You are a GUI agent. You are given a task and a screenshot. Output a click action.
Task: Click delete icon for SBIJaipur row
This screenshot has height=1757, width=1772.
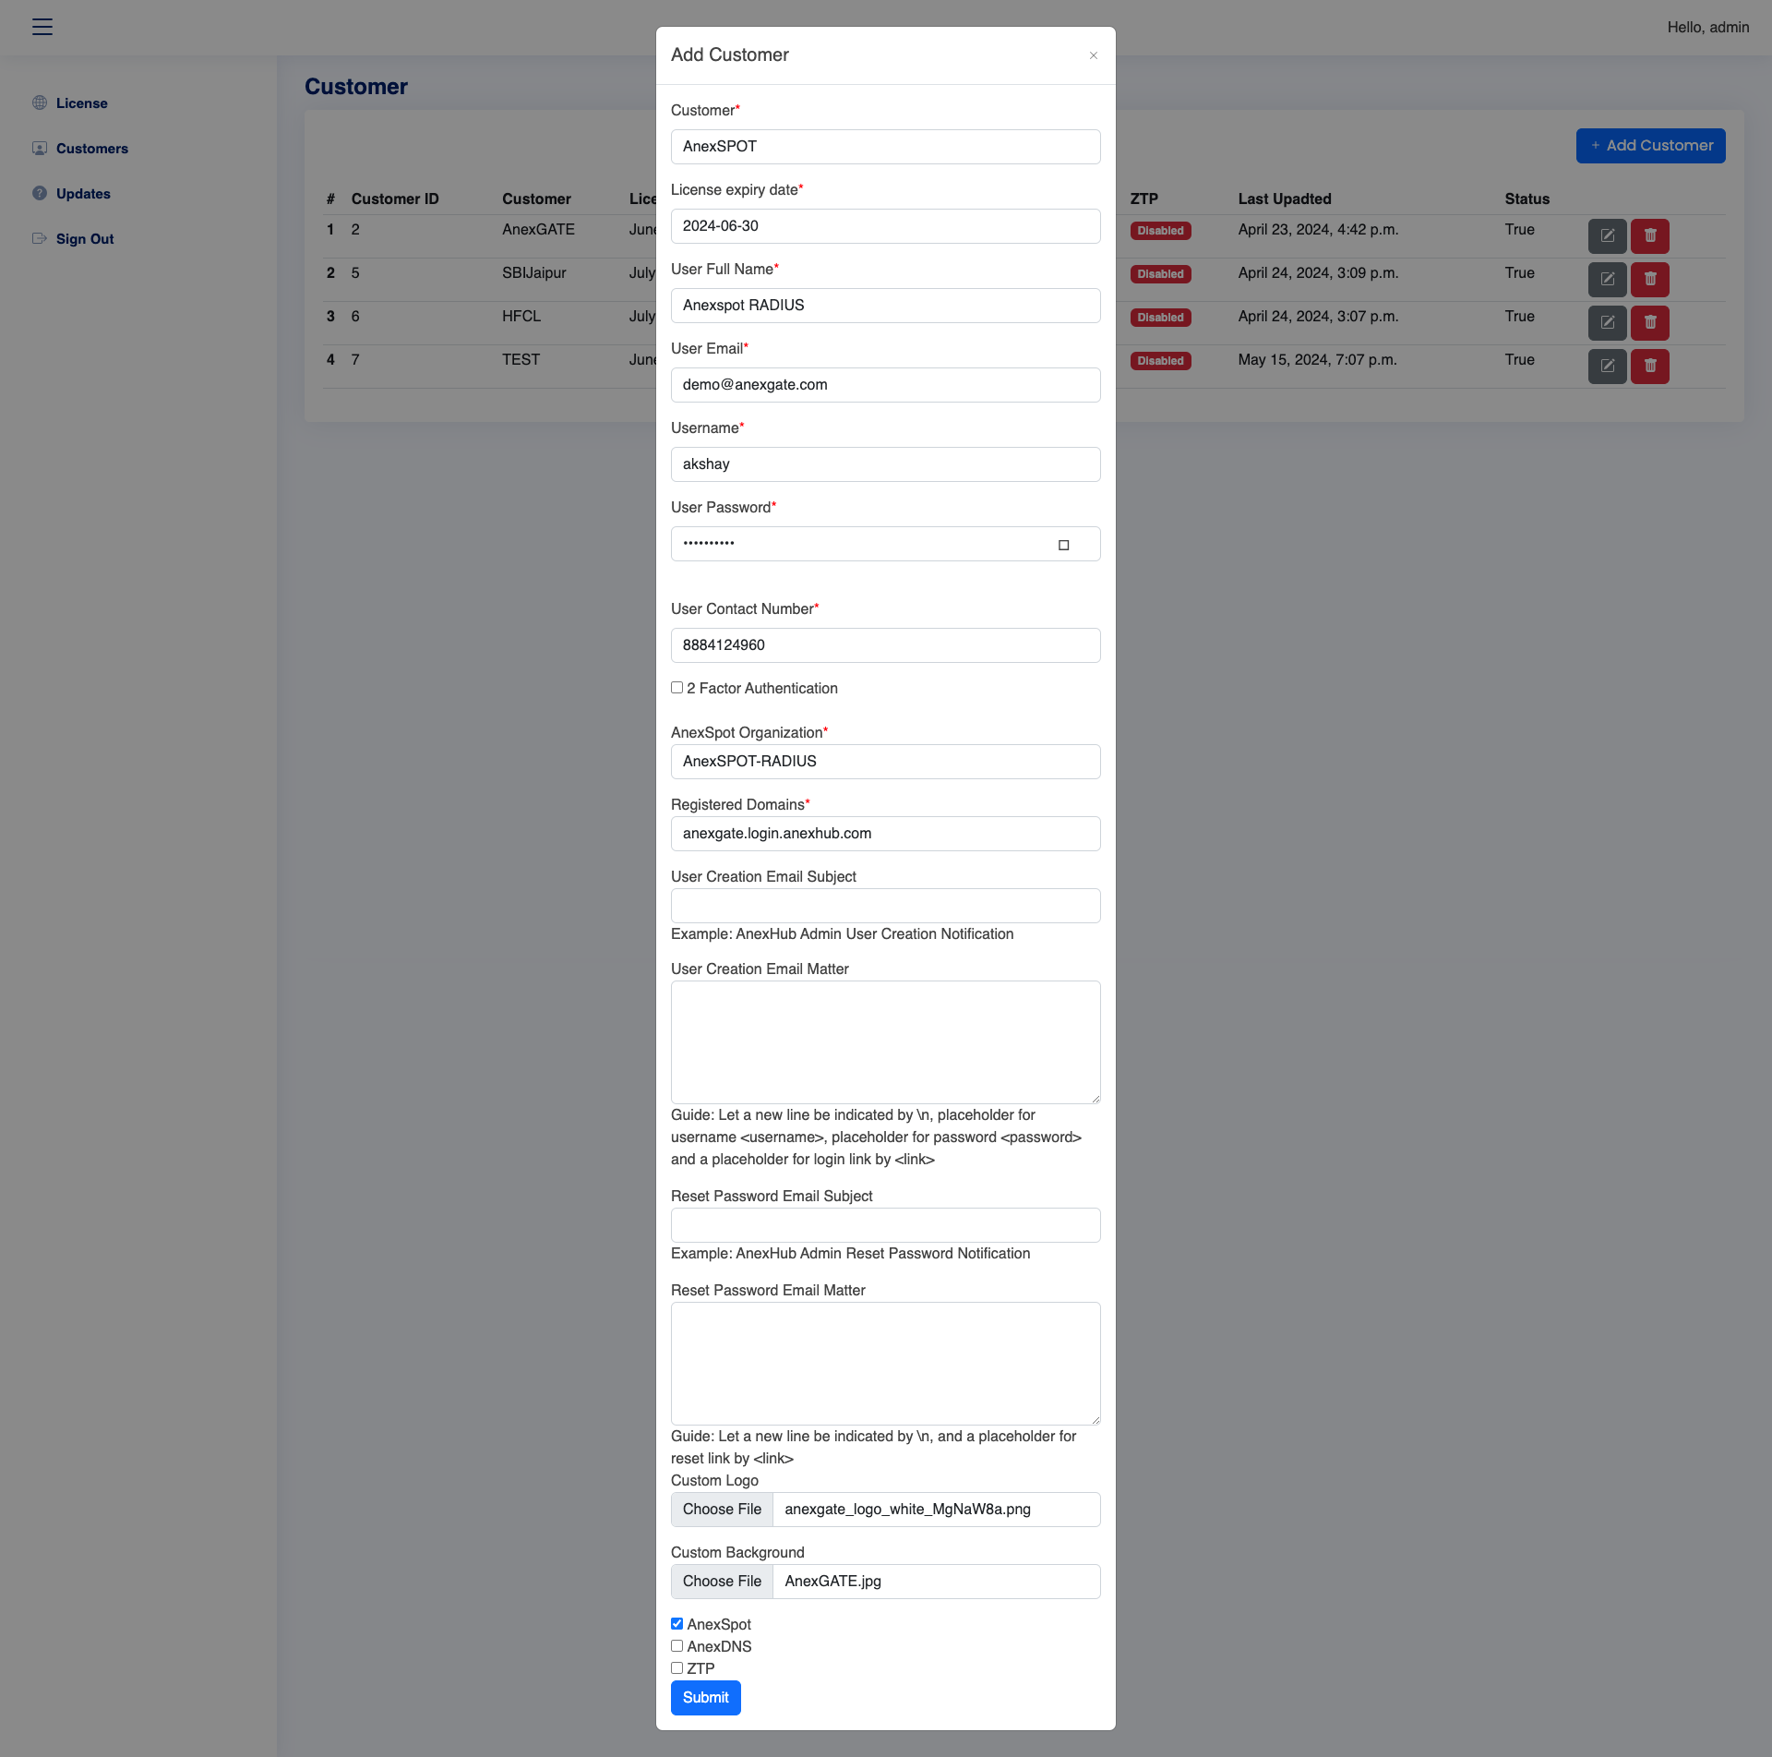[x=1650, y=279]
